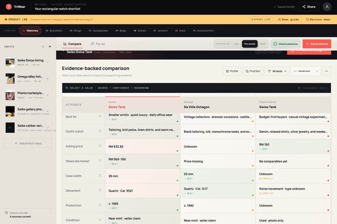The width and height of the screenshot is (337, 224).
Task: Inspect the Quartz · Cal. 9521 cell
Action: 143,191
